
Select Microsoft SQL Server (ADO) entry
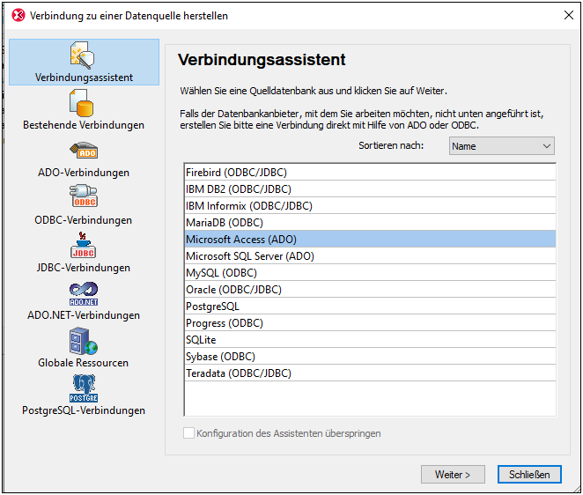click(371, 256)
